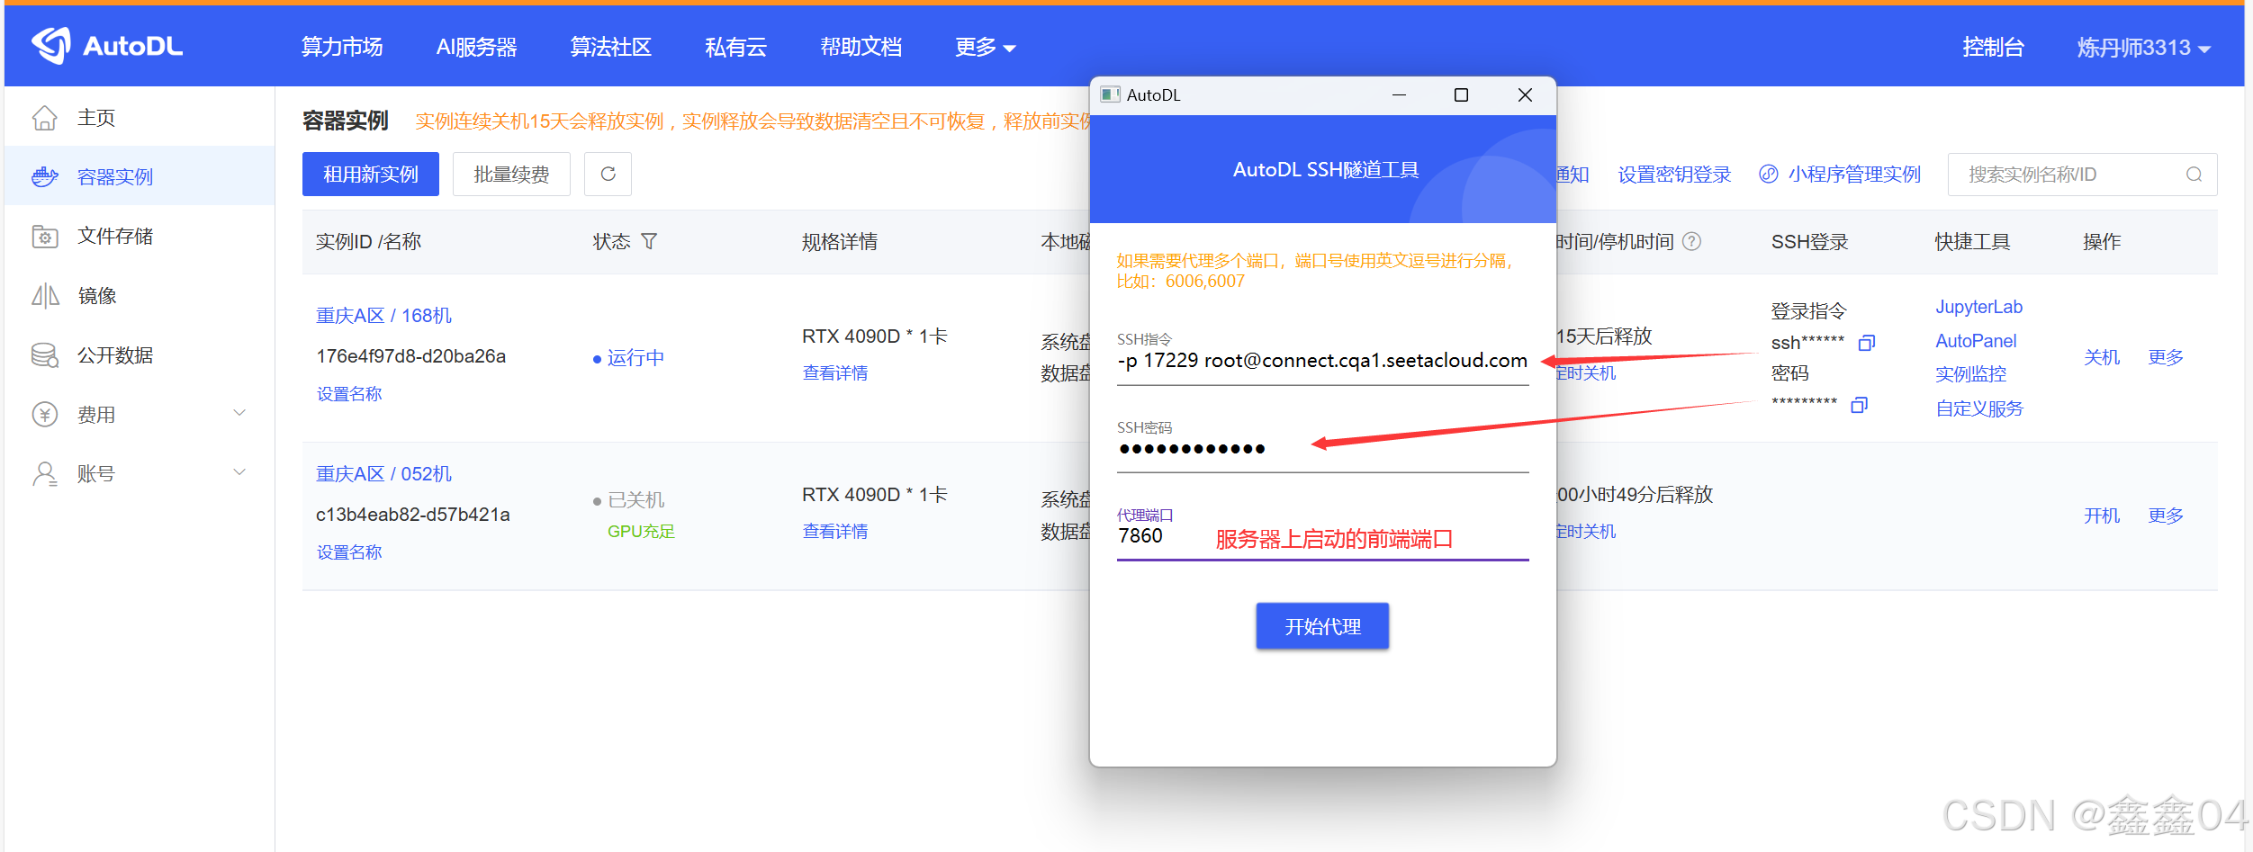The image size is (2253, 852).
Task: Open 更多 actions for 052机 instance
Action: coord(2166,516)
